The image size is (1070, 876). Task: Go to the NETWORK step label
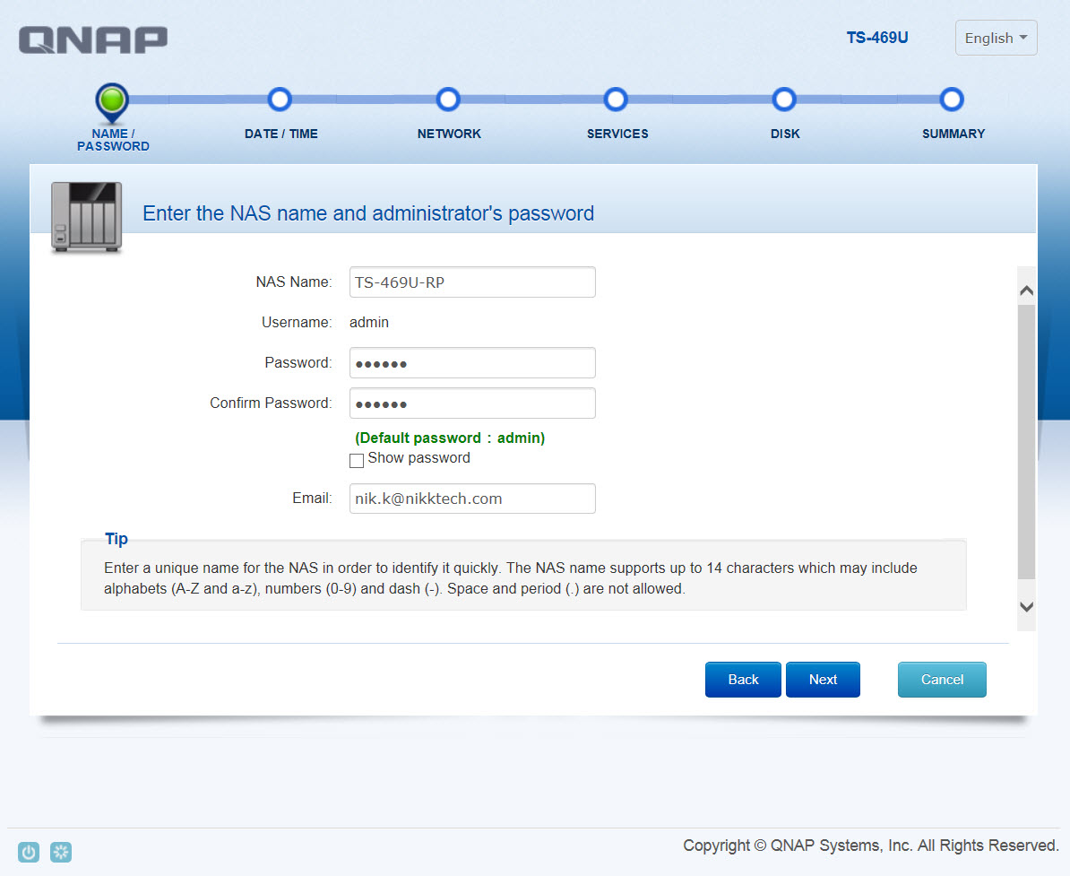449,134
